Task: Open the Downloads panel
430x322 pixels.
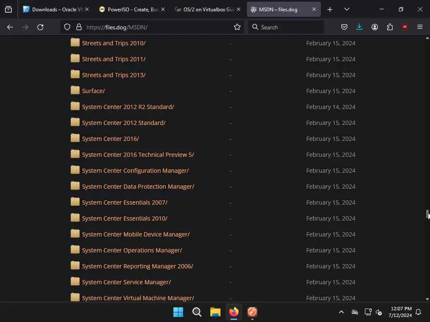Action: pos(359,27)
